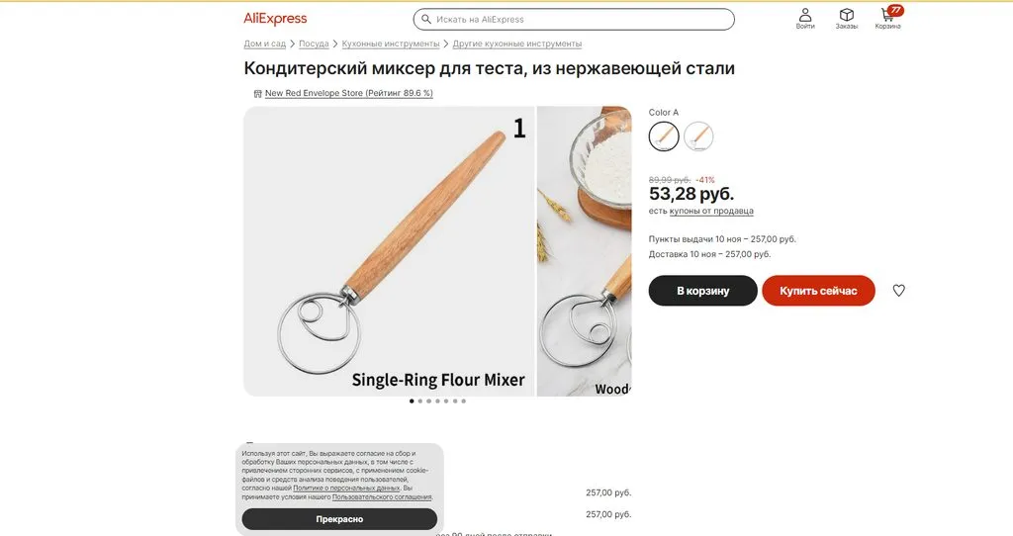1013x536 pixels.
Task: Open Кухонные инструменты breadcrumb category
Action: (x=390, y=44)
